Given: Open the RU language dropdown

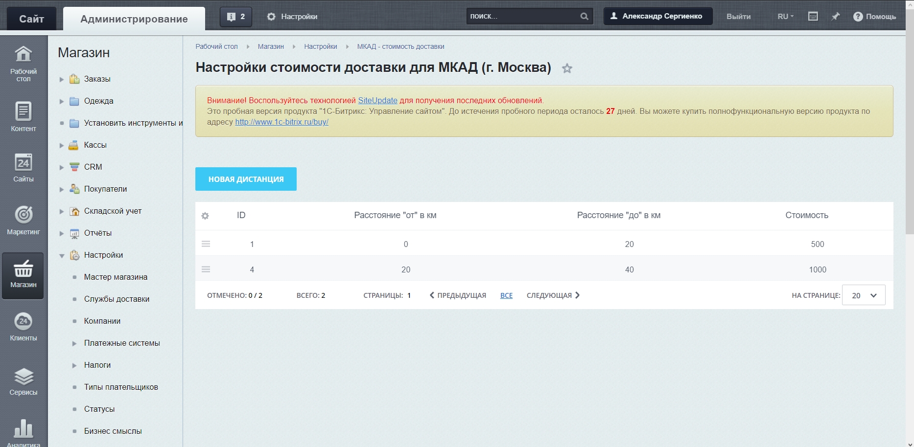Looking at the screenshot, I should coord(785,17).
